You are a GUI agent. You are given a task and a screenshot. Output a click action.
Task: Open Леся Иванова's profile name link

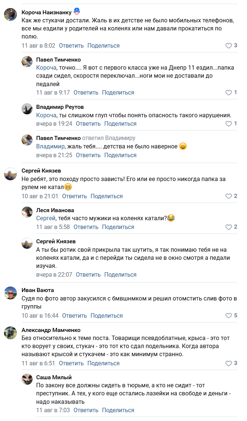coord(55,210)
